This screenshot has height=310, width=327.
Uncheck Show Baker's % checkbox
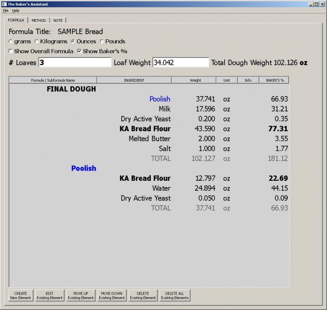tap(79, 51)
